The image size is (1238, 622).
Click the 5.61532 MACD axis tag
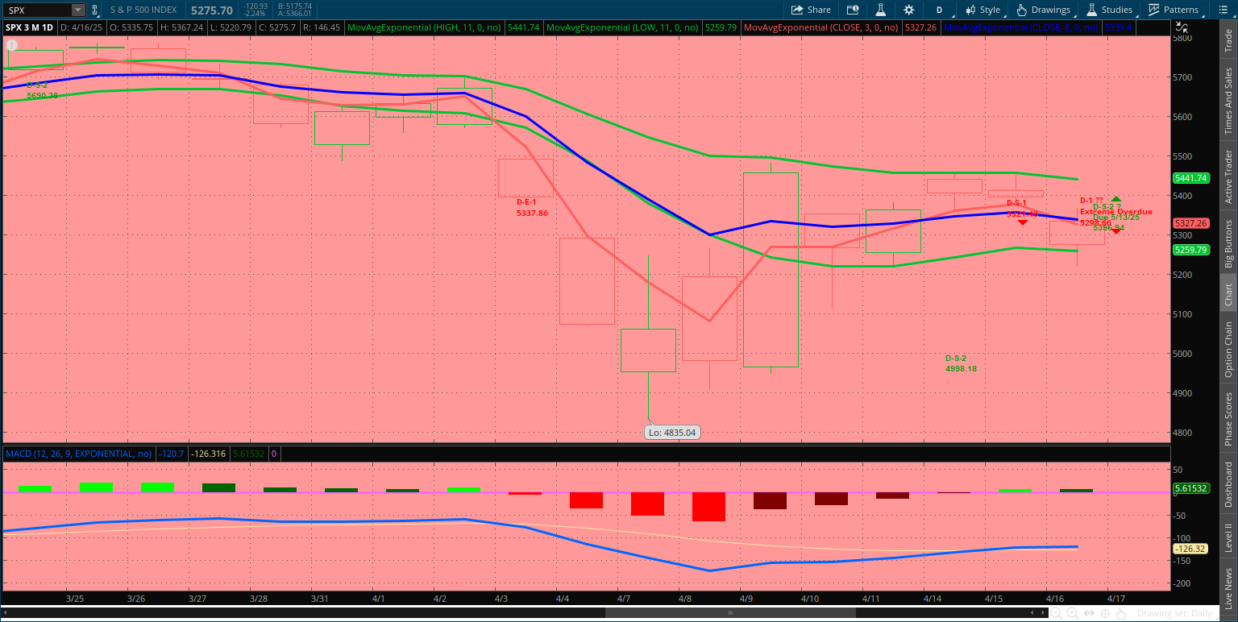coord(1191,488)
